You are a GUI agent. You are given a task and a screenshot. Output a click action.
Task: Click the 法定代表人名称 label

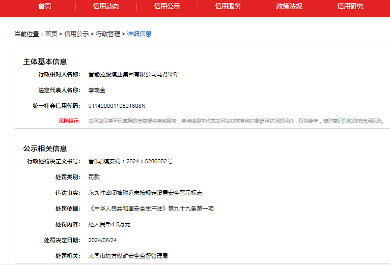[x=59, y=90]
